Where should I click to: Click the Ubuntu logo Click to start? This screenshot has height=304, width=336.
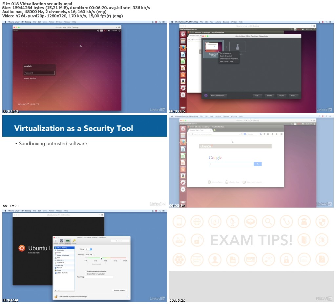22,248
